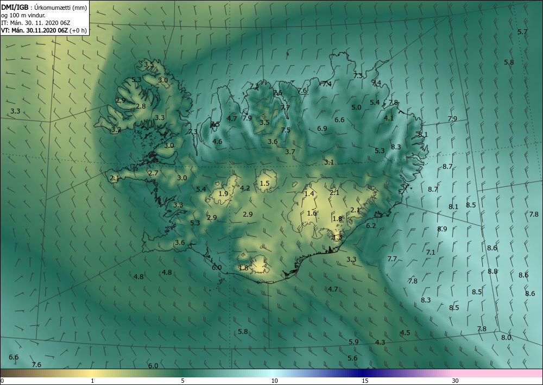The image size is (543, 385).
Task: Click the 4.3 value on the map
Action: tap(380, 343)
